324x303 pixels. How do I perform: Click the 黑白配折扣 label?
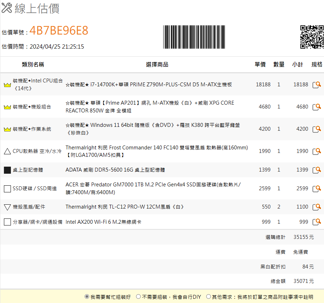tap(273, 267)
